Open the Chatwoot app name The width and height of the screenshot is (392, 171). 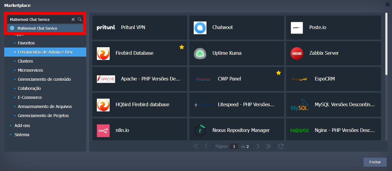(x=223, y=27)
